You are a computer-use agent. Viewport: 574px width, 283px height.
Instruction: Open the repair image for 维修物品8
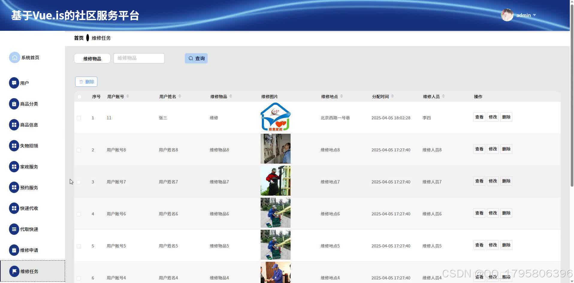click(276, 149)
